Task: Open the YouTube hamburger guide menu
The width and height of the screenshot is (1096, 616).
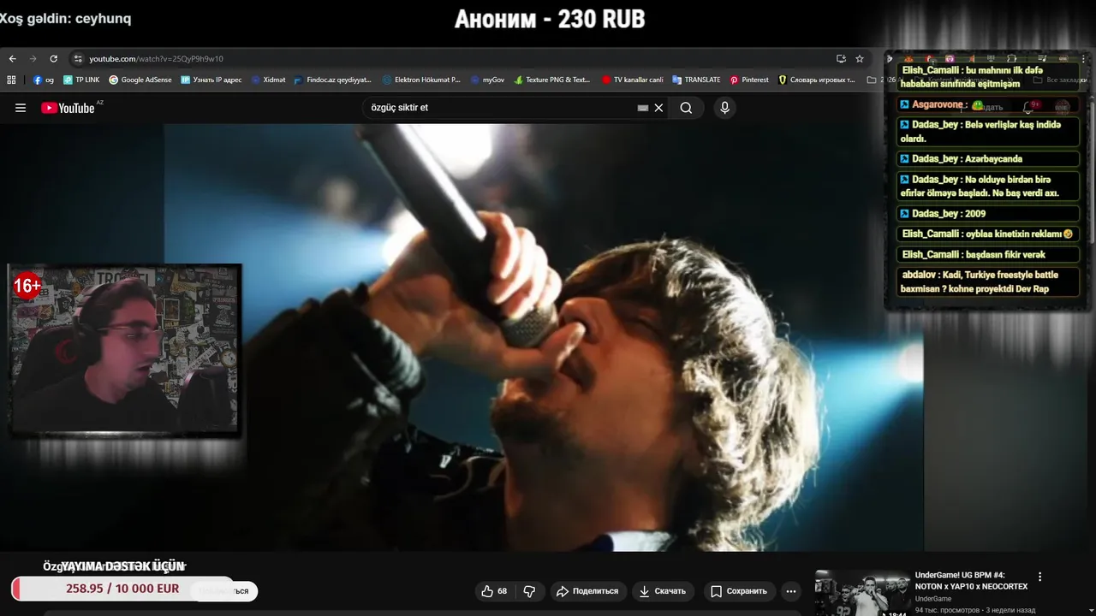Action: pyautogui.click(x=21, y=108)
